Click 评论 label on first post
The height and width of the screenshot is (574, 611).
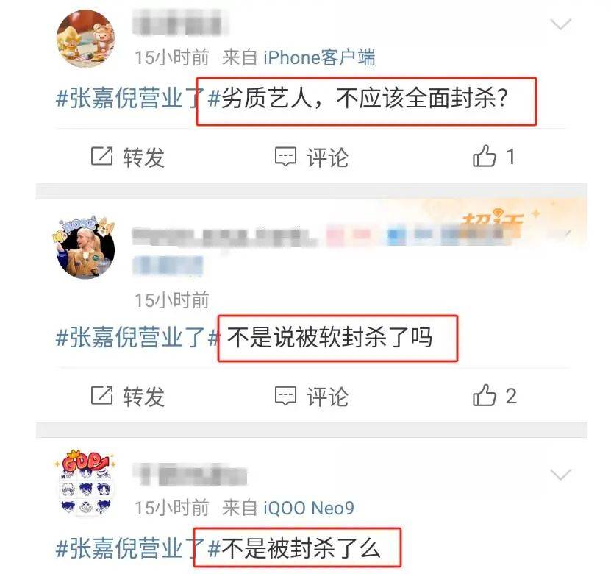tap(328, 157)
